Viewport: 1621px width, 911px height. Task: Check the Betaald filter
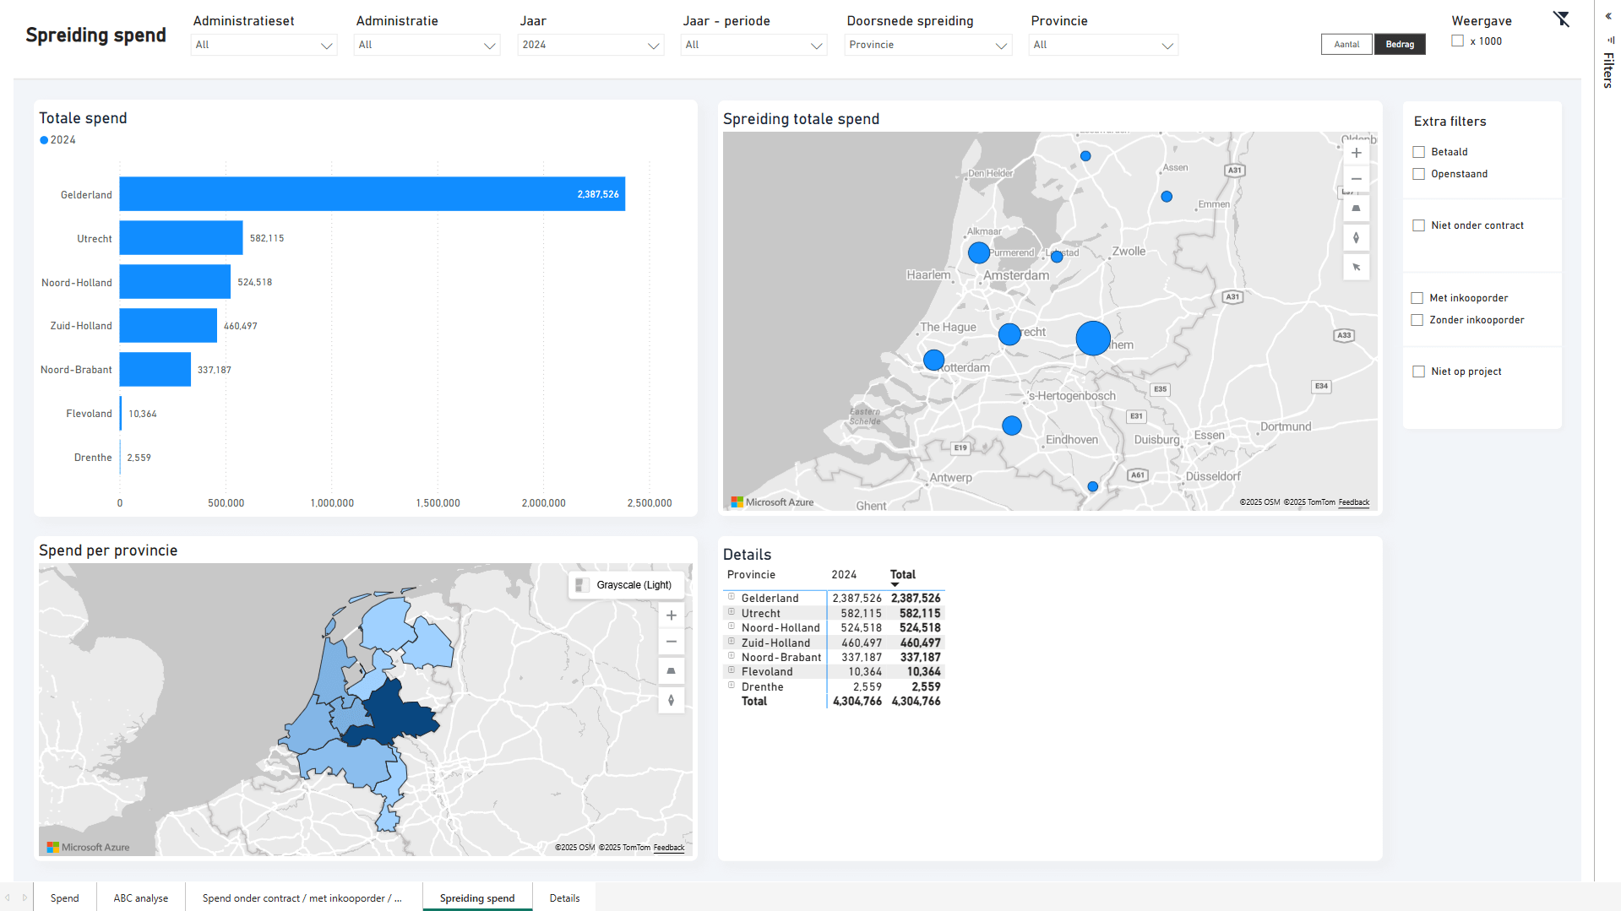(1419, 152)
